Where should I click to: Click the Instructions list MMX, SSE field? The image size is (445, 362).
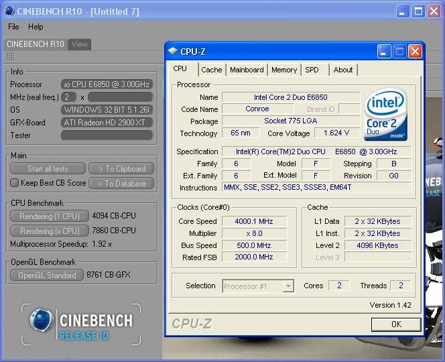(316, 188)
